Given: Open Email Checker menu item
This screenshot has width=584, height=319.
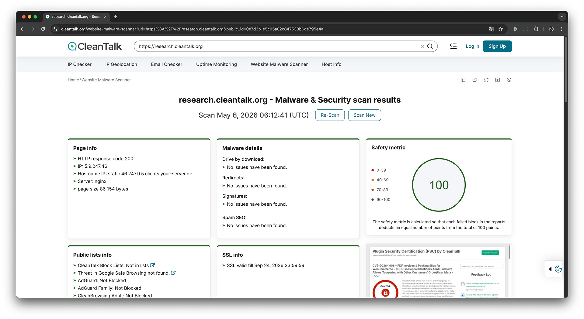Looking at the screenshot, I should click(167, 64).
